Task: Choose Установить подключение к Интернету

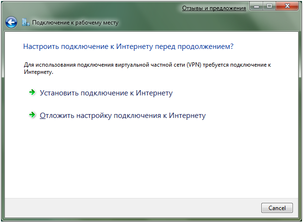Action: [106, 93]
